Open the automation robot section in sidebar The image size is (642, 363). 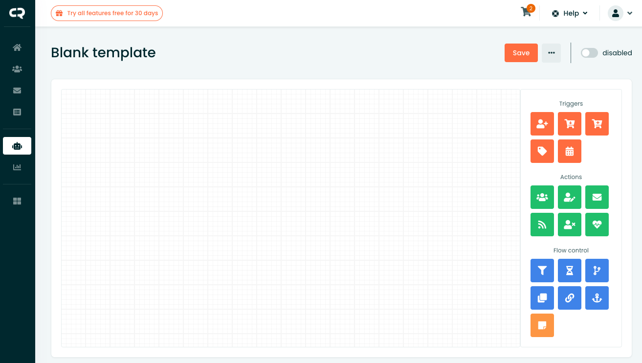coord(17,145)
